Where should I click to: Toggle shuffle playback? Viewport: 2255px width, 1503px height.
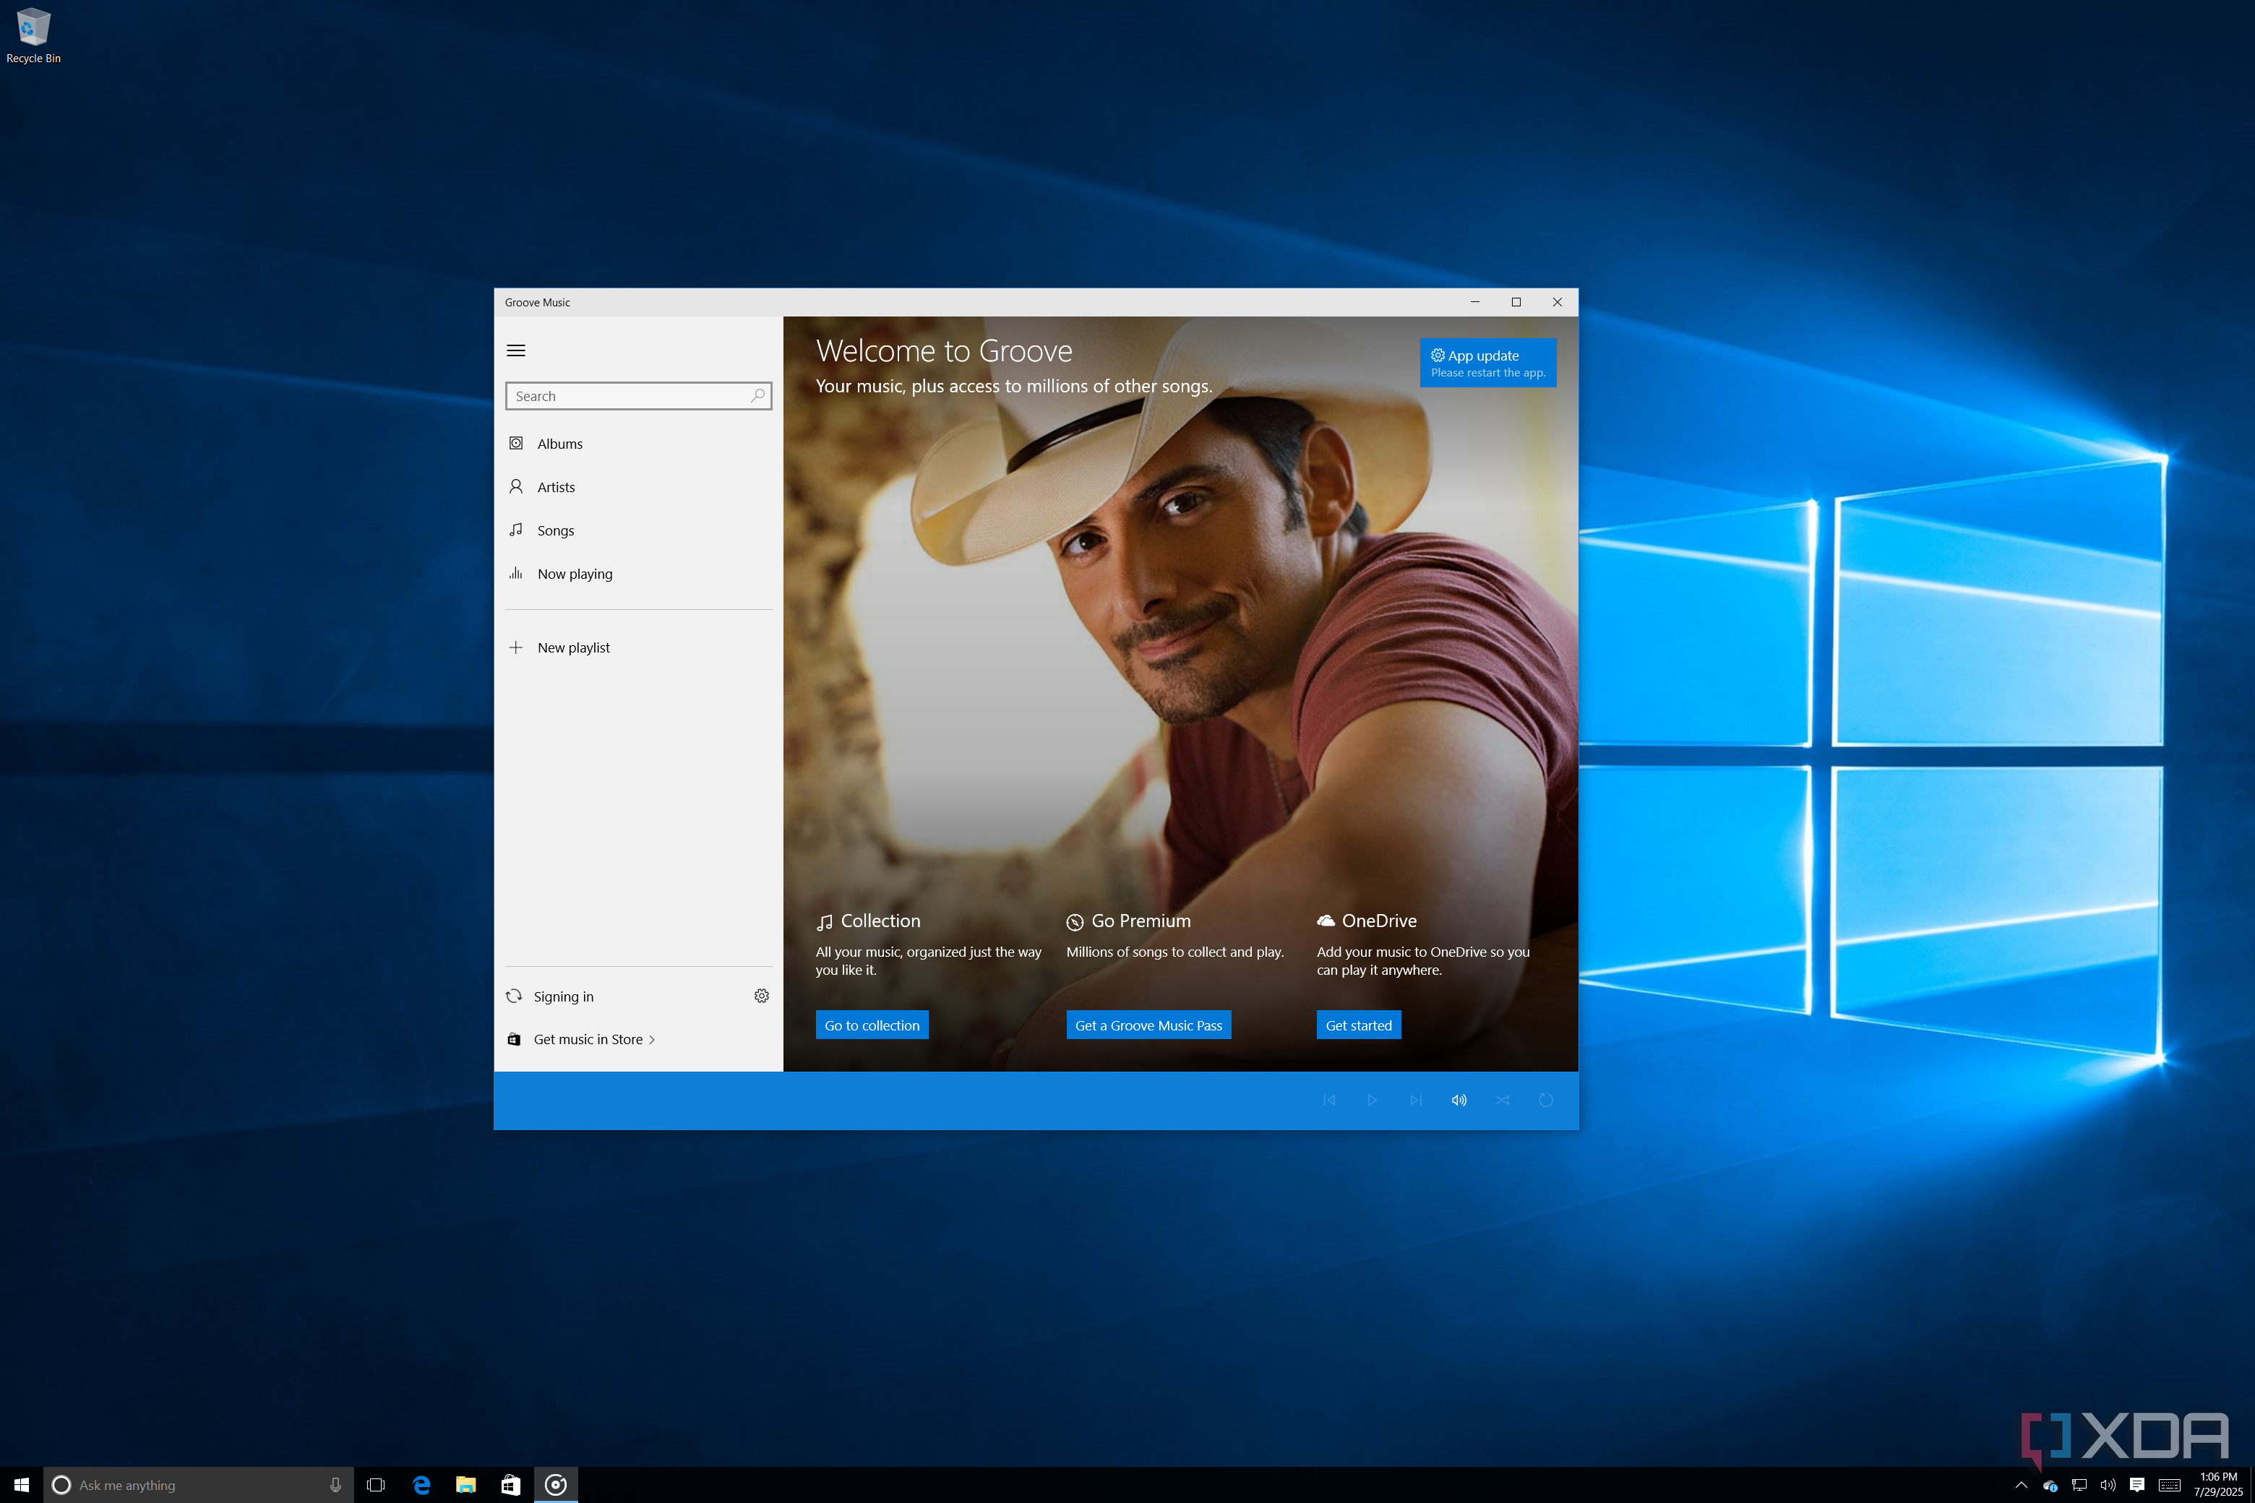click(1503, 1100)
